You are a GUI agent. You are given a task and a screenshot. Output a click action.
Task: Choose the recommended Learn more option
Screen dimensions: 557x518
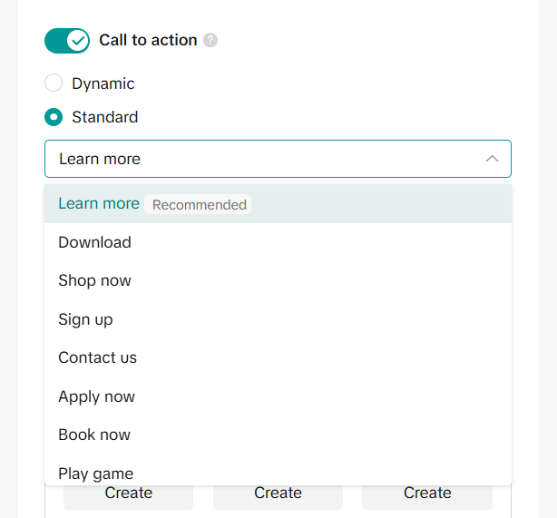(99, 203)
